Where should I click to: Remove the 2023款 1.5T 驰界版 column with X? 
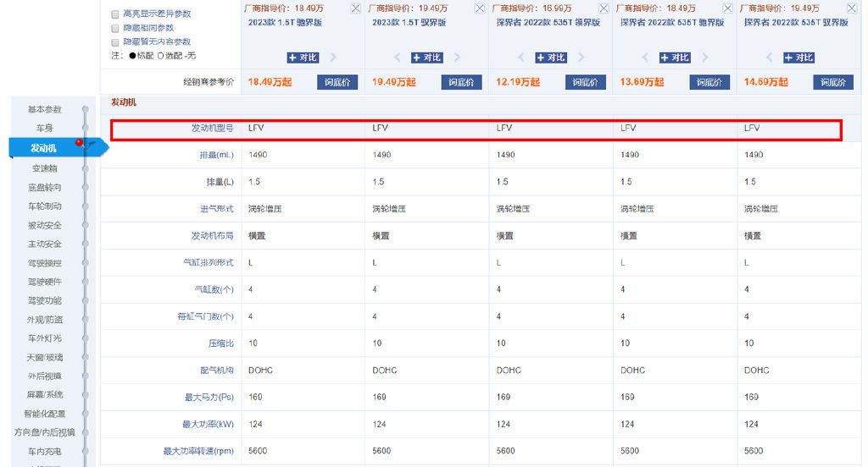(355, 8)
